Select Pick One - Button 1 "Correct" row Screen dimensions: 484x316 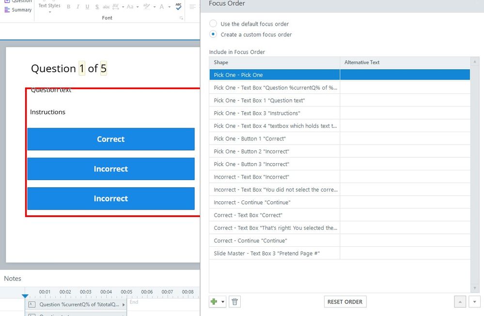340,139
